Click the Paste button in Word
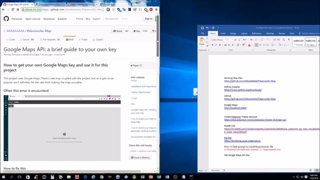320x180 pixels. (202, 41)
